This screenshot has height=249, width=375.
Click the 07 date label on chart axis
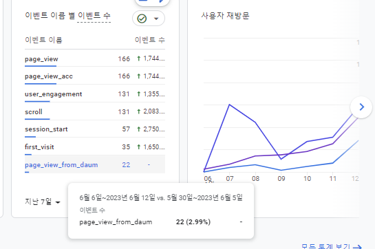pos(230,179)
